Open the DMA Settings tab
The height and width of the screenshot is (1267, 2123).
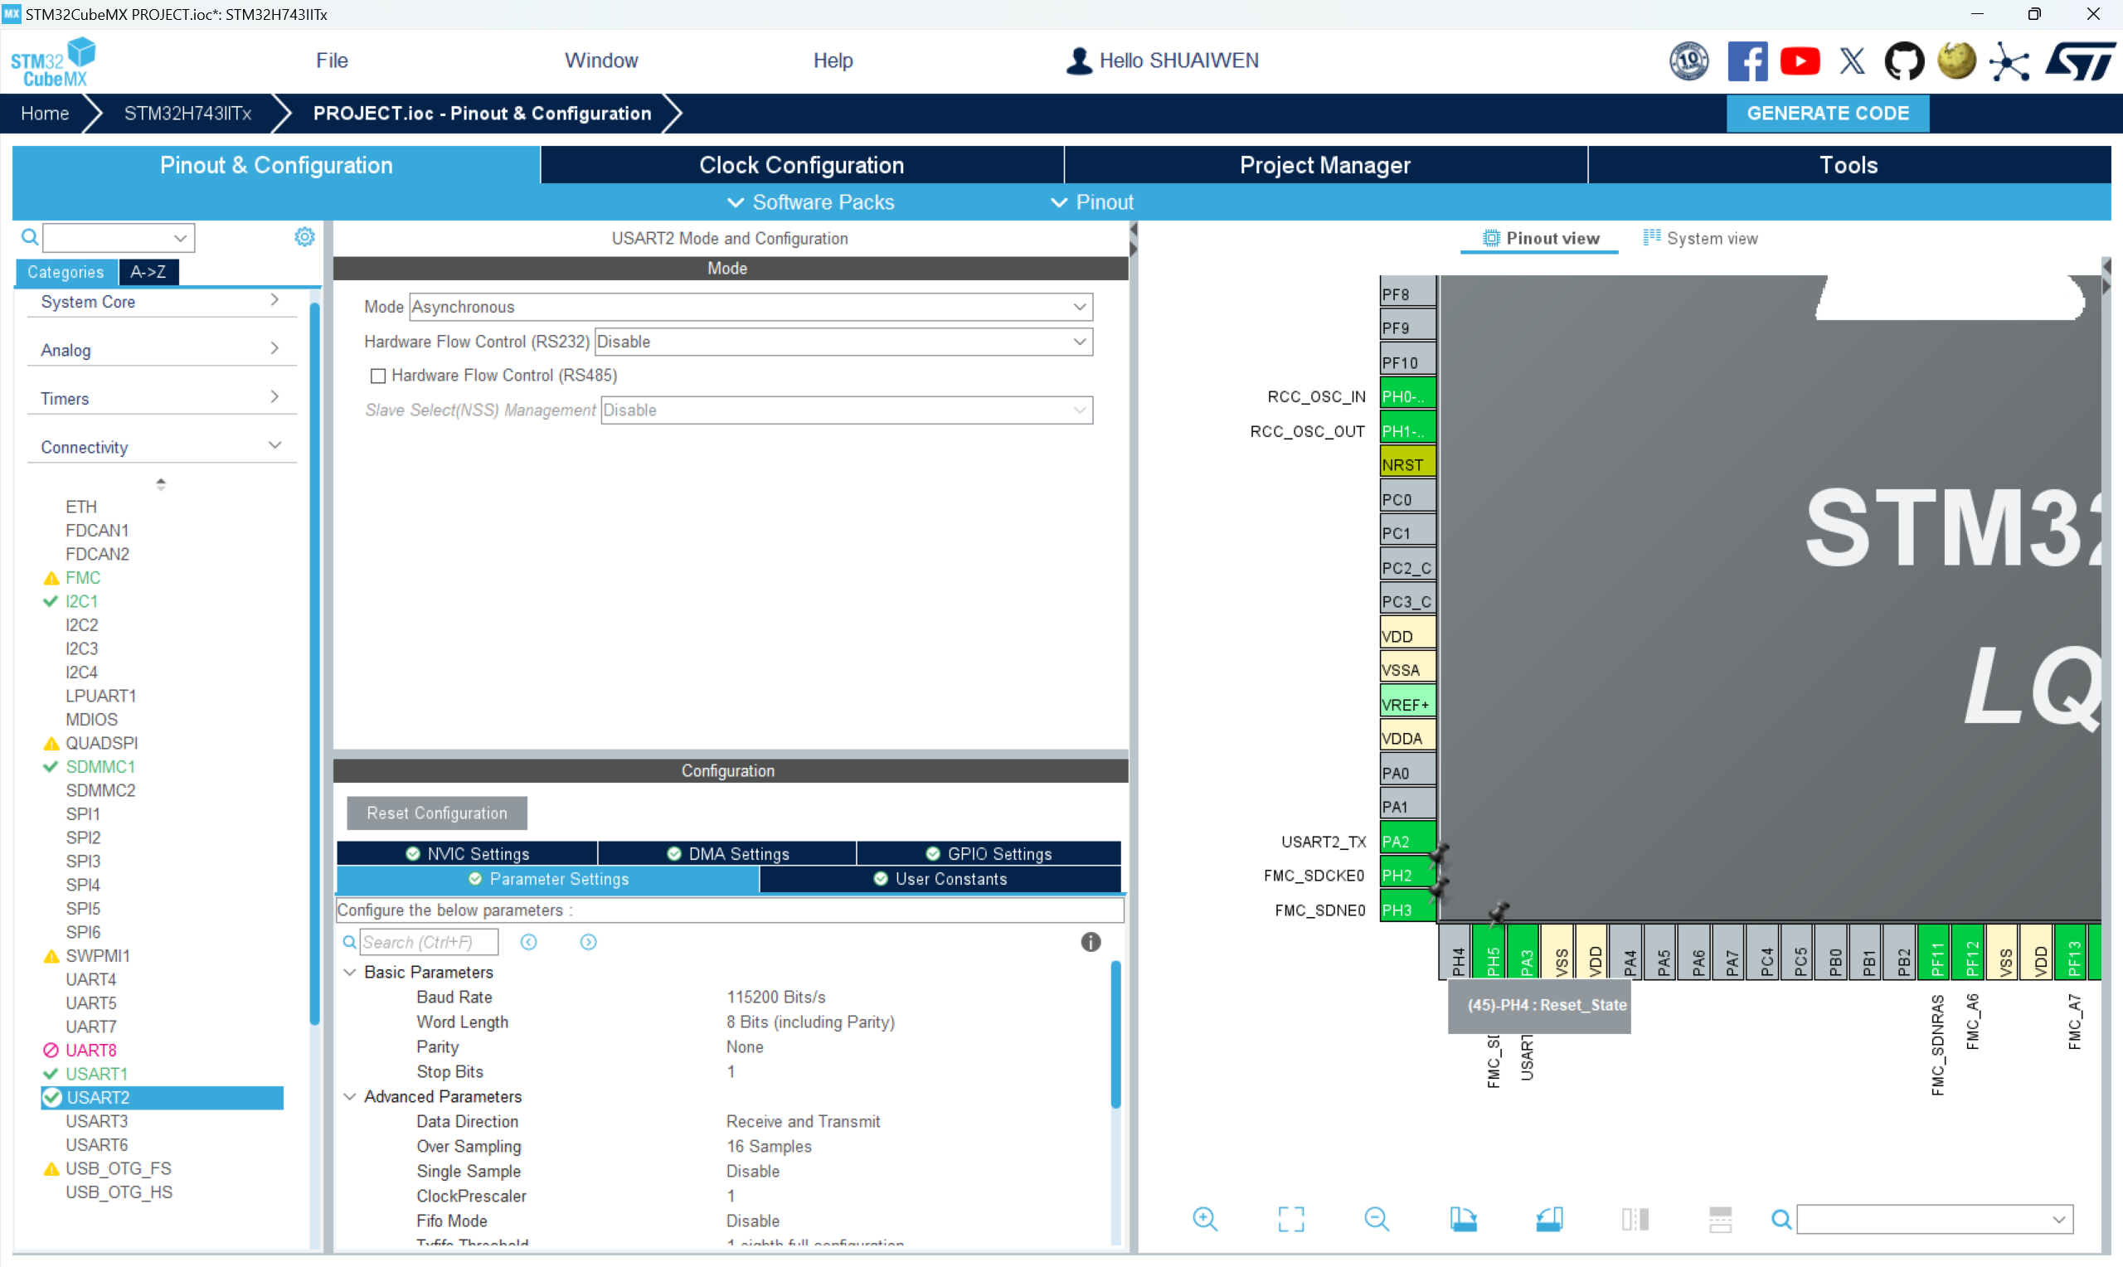(728, 854)
